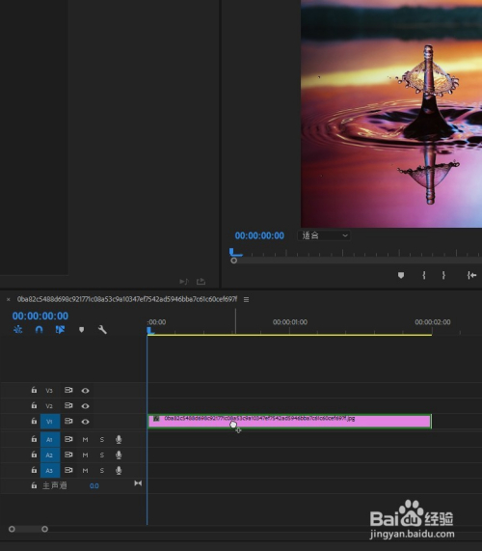
Task: Mute the A3 audio track
Action: click(85, 471)
